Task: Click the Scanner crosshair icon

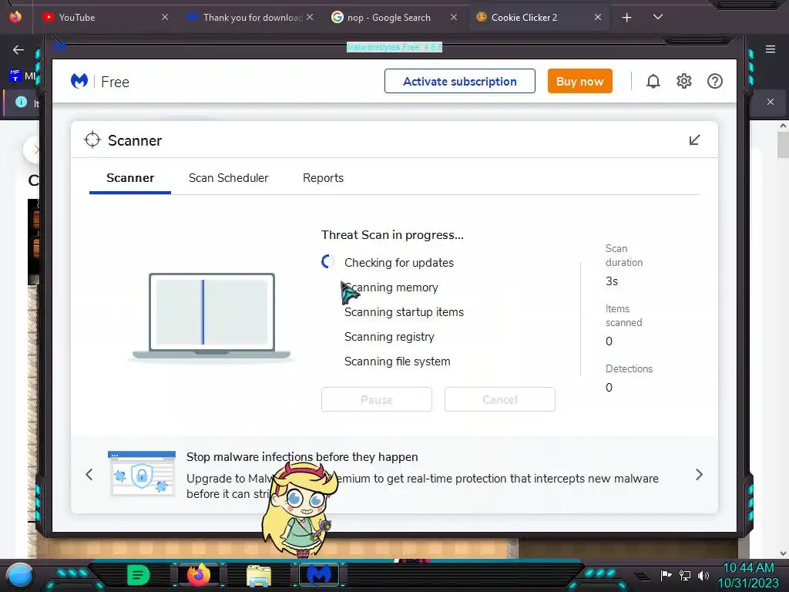Action: point(92,140)
